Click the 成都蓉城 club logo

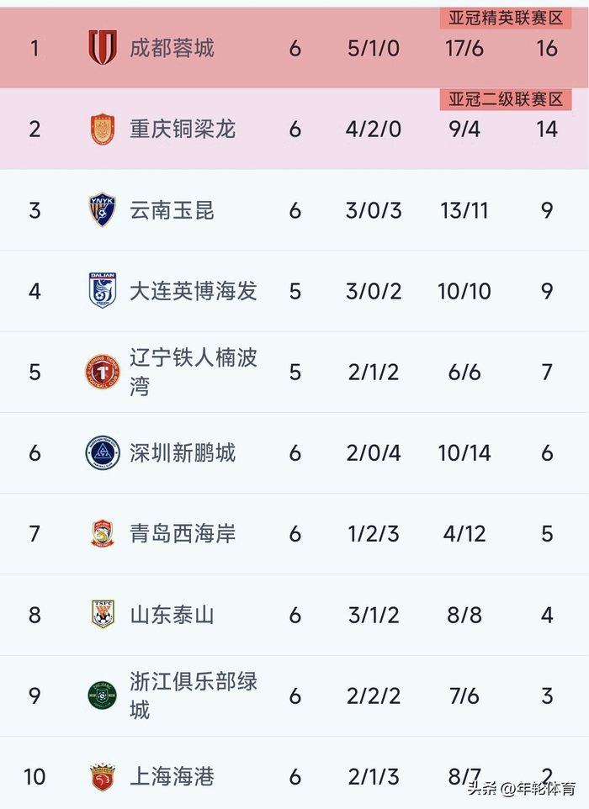coord(103,48)
